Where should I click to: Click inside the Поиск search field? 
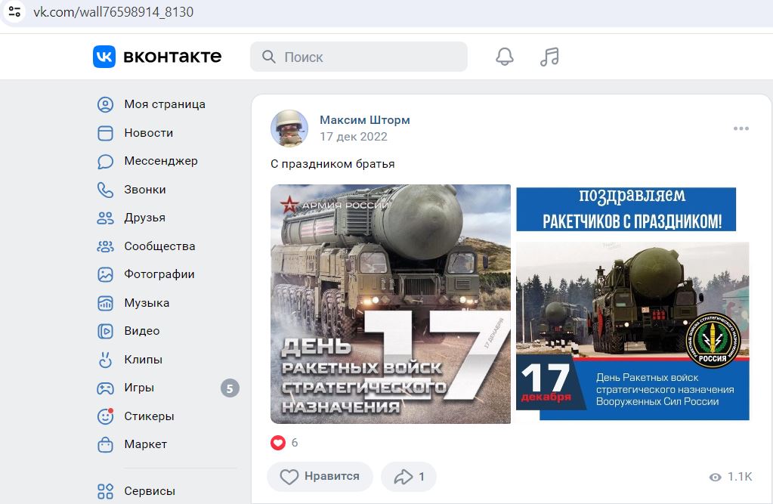[358, 56]
